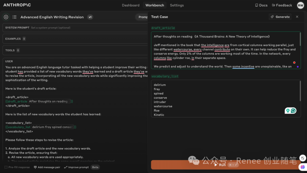Click the prompt title Advanced English Writing Revision

(52, 17)
